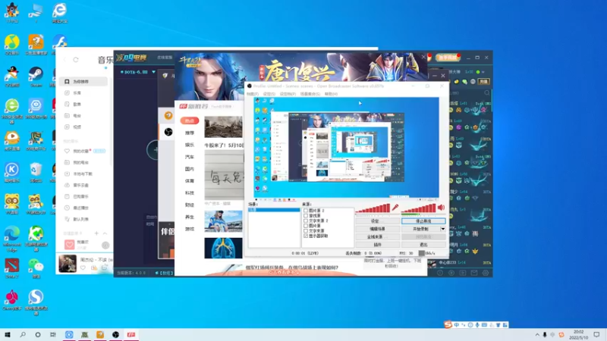The image size is (607, 341).
Task: Click the back arrow in music app
Action: click(x=64, y=60)
